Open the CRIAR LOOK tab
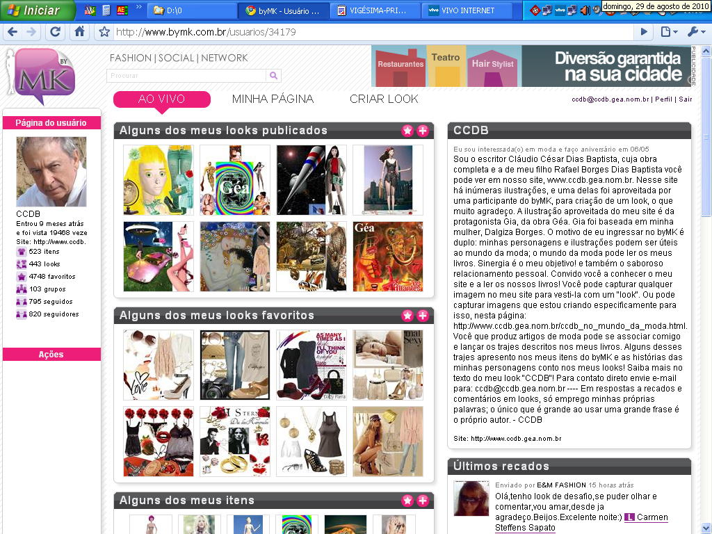Image resolution: width=712 pixels, height=534 pixels. pos(384,99)
